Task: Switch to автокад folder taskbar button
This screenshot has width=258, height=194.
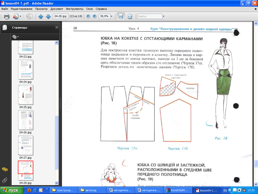Action: click(92, 190)
